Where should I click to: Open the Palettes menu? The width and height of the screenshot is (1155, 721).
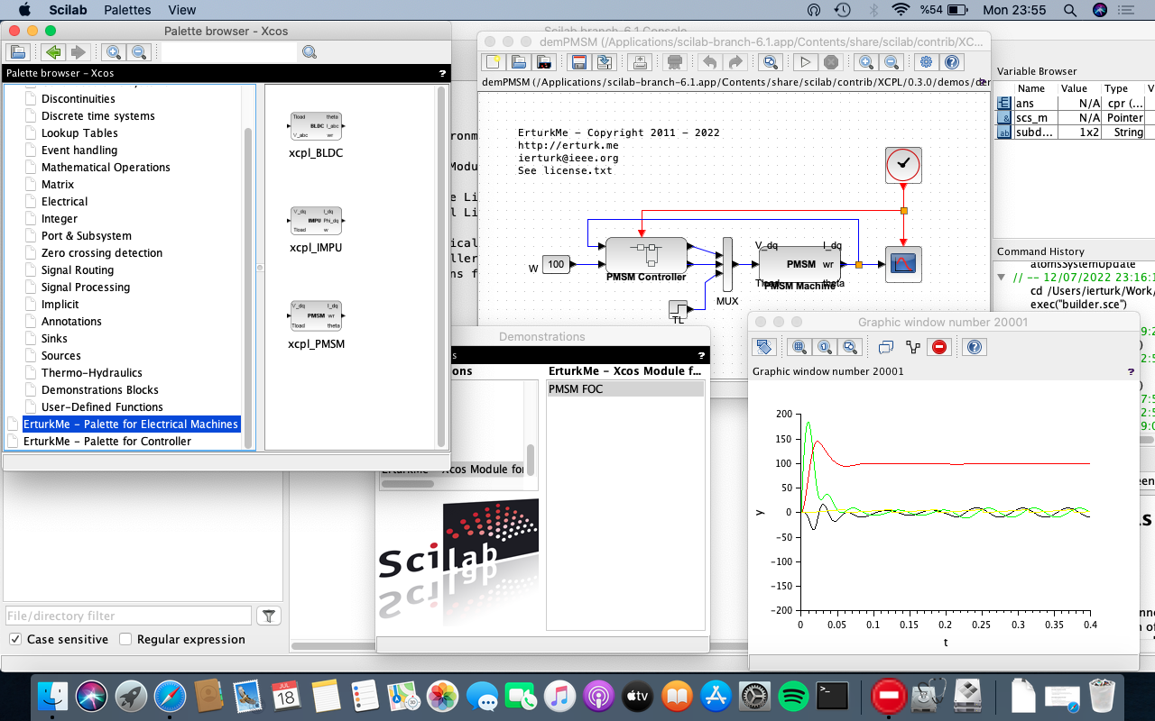click(x=126, y=10)
